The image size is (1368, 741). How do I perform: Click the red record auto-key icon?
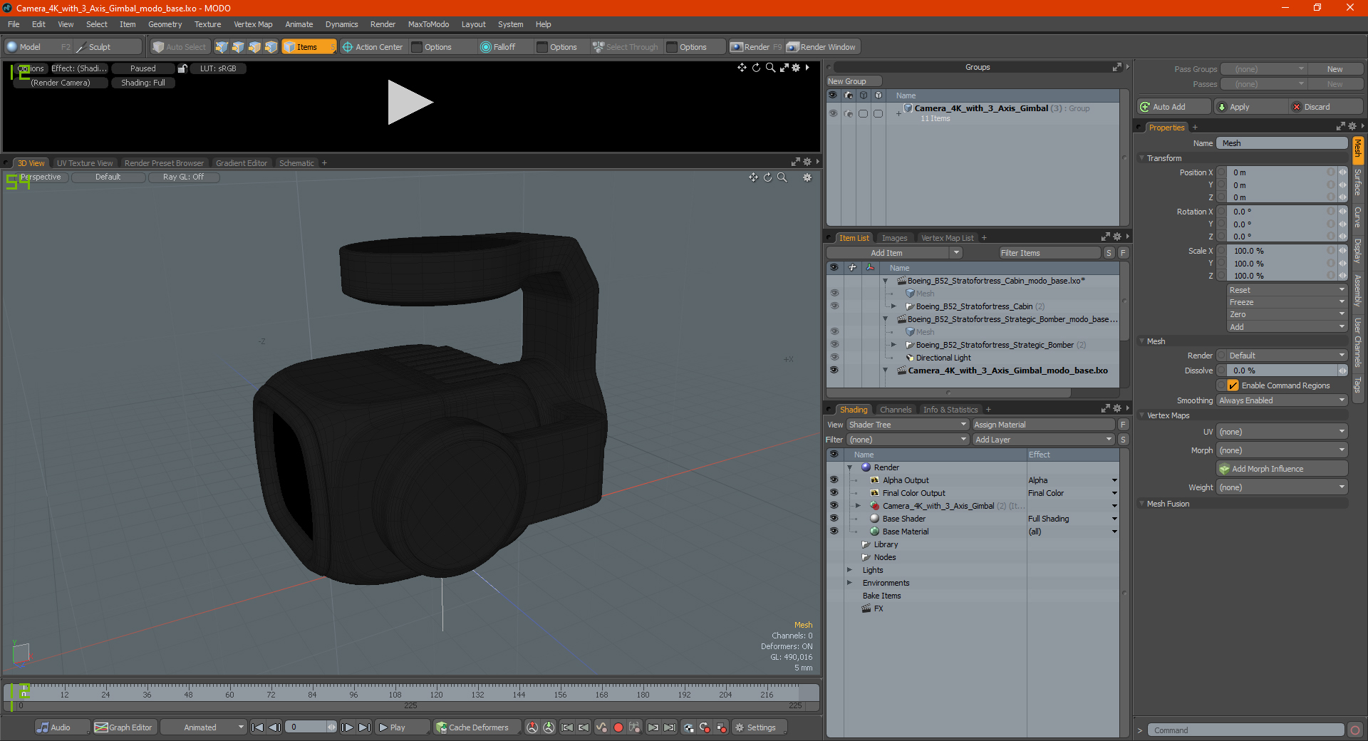(618, 727)
